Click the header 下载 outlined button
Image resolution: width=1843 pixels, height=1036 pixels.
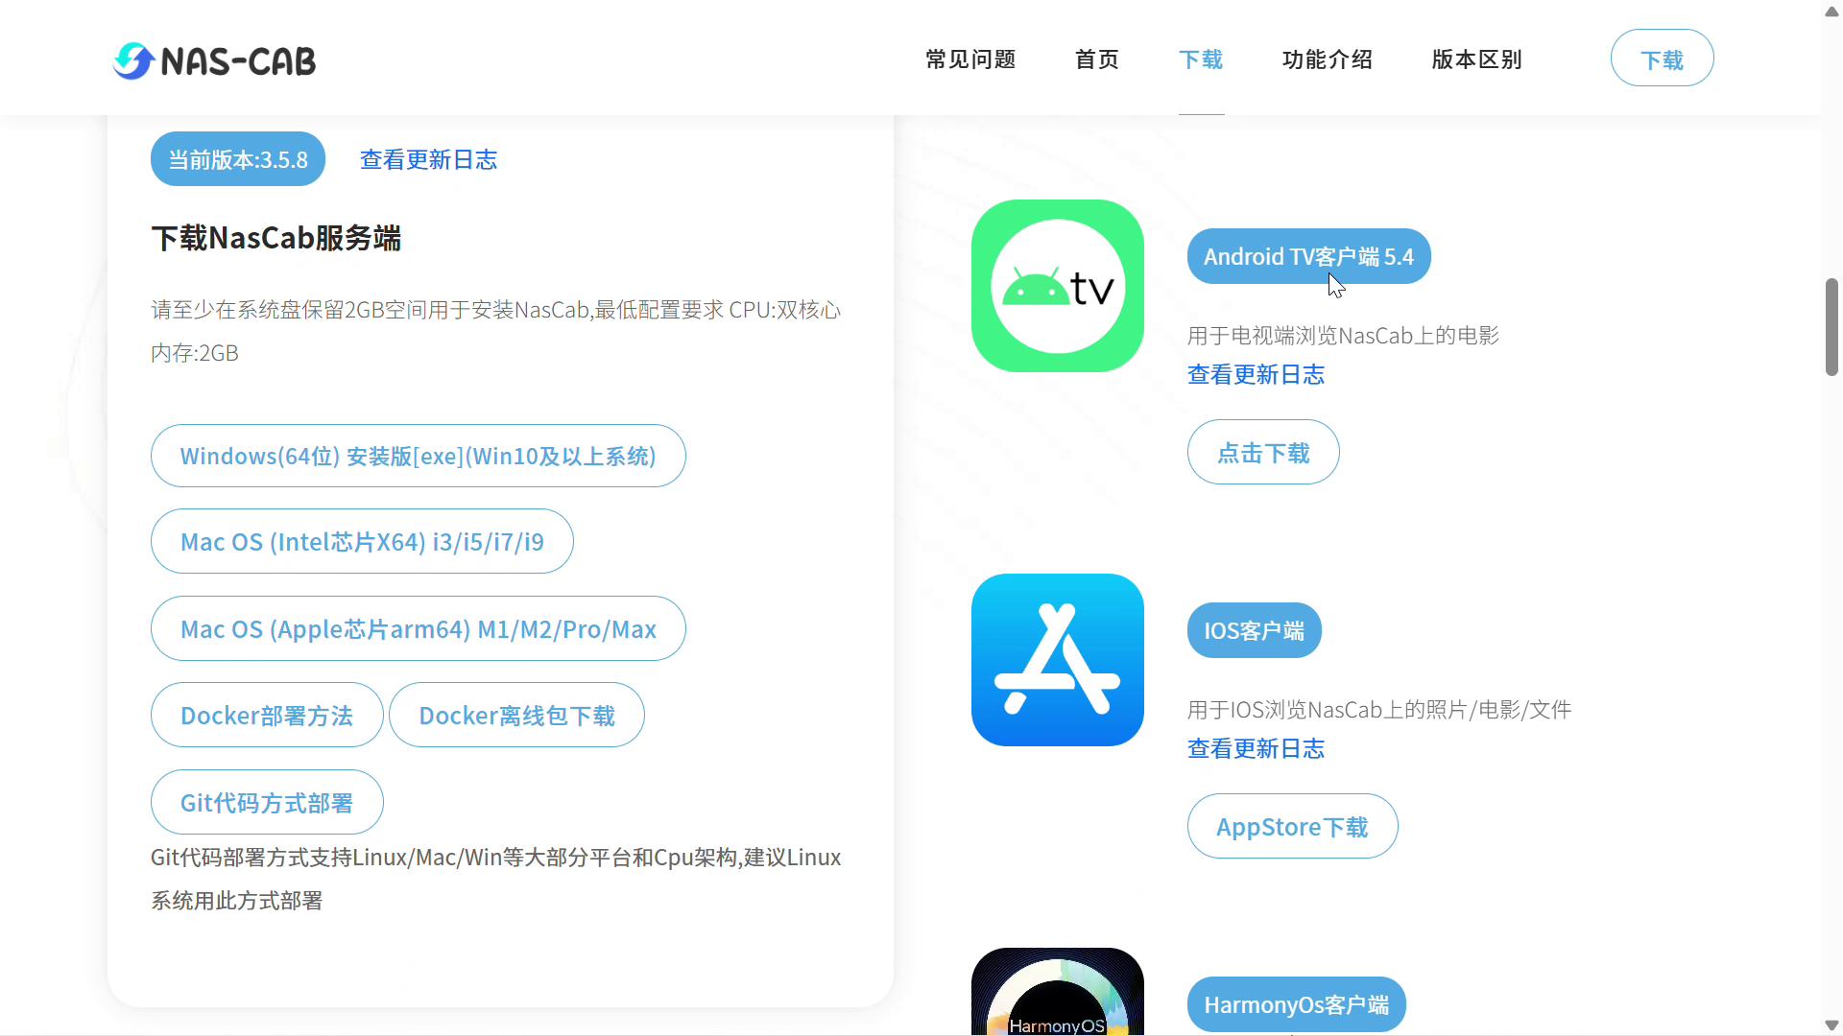click(1662, 59)
